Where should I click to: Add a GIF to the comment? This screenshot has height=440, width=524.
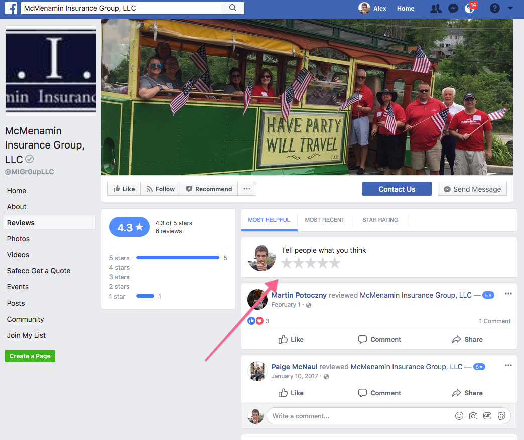pyautogui.click(x=487, y=416)
